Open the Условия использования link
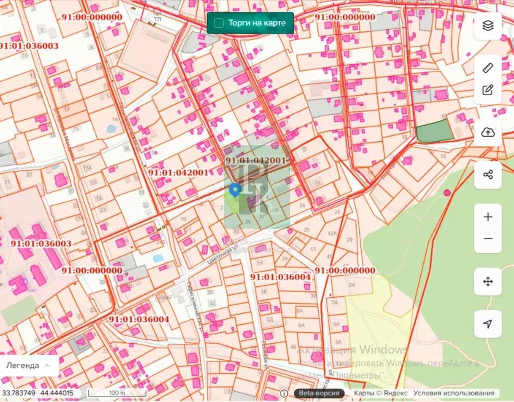514x402 pixels. [x=453, y=393]
